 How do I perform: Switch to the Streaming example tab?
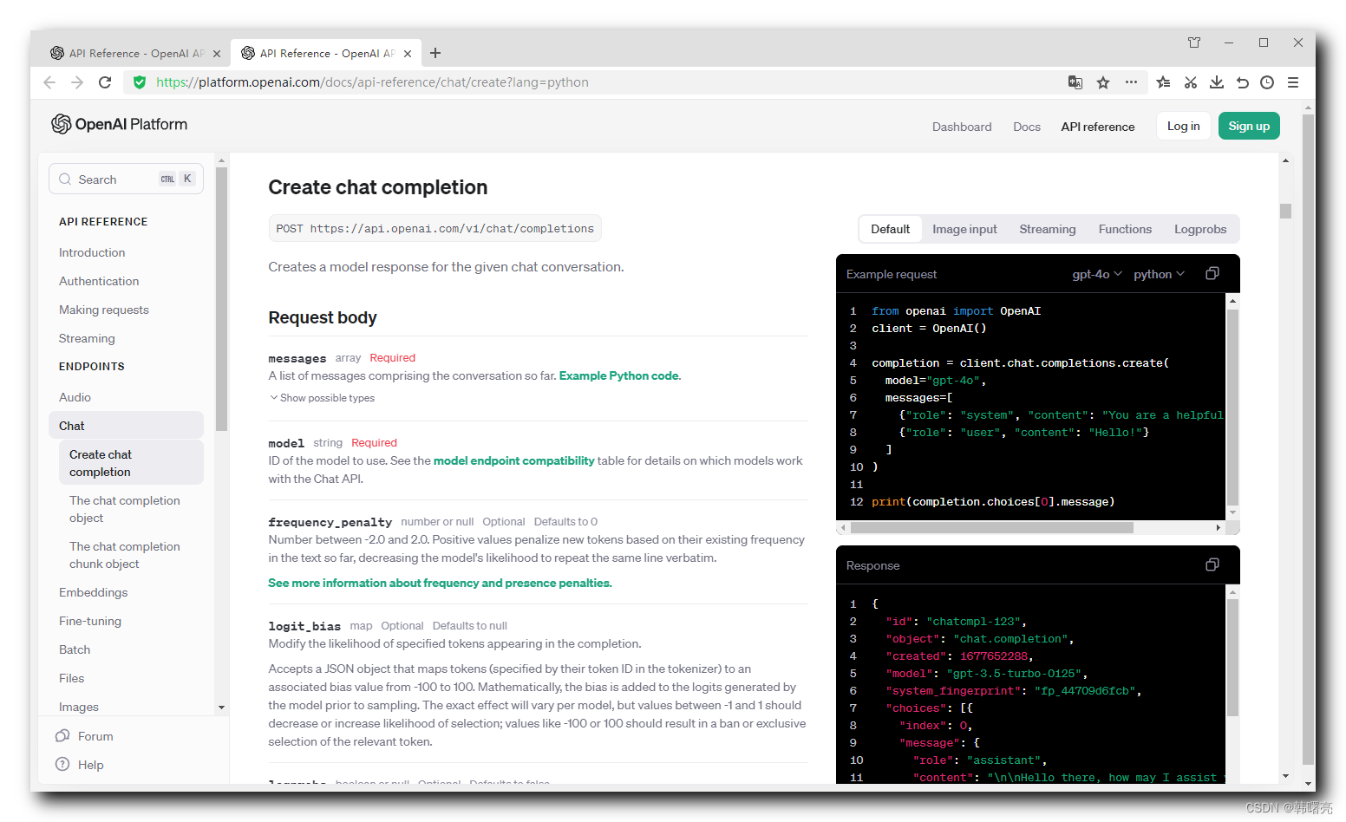1048,229
